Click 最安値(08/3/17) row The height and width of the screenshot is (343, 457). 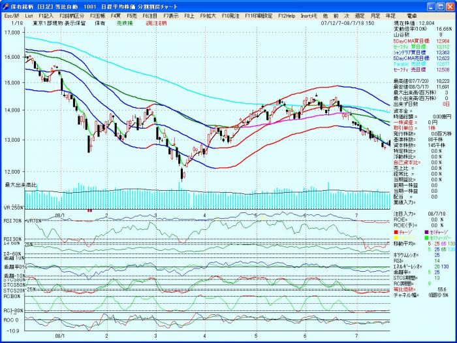[x=422, y=87]
